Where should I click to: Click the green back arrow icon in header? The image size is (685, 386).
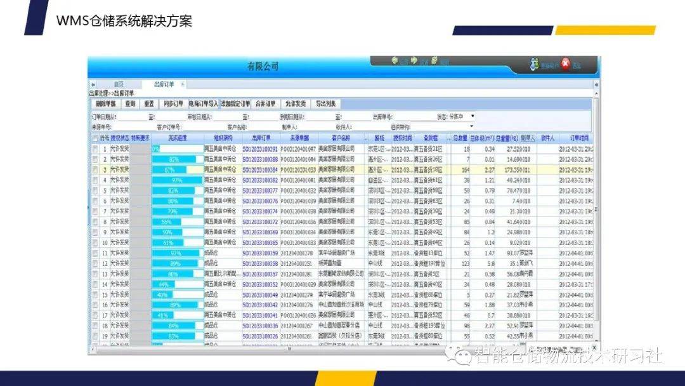click(x=394, y=61)
